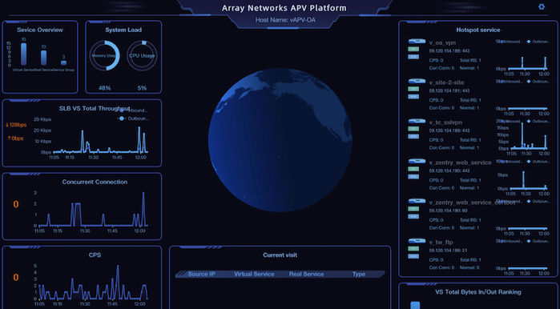Image resolution: width=560 pixels, height=309 pixels.
Task: Click device icon for service 59.120.154.190: 443
Action: [417, 161]
